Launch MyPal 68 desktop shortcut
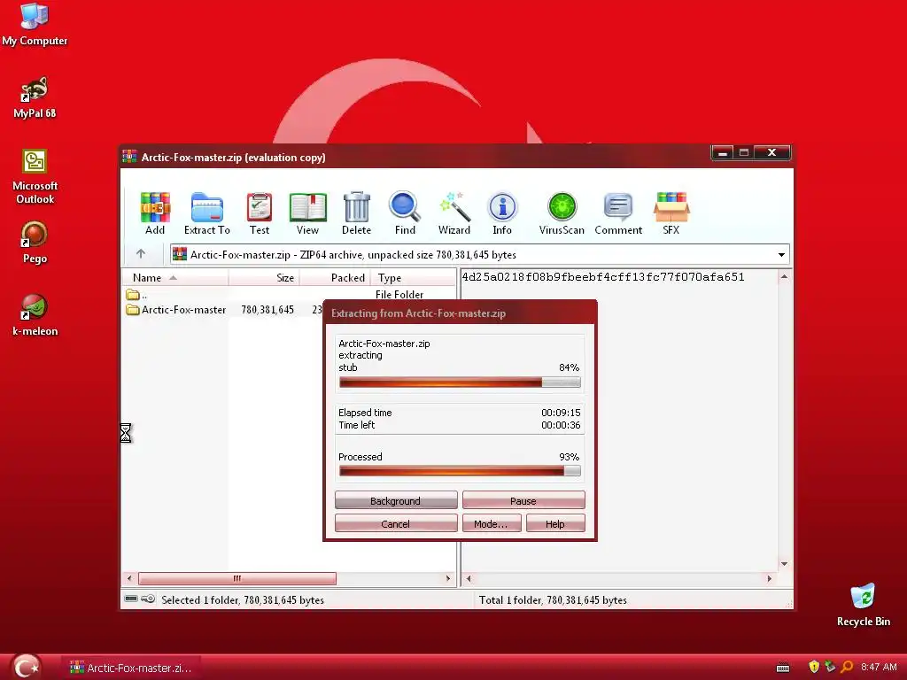 coord(35,97)
